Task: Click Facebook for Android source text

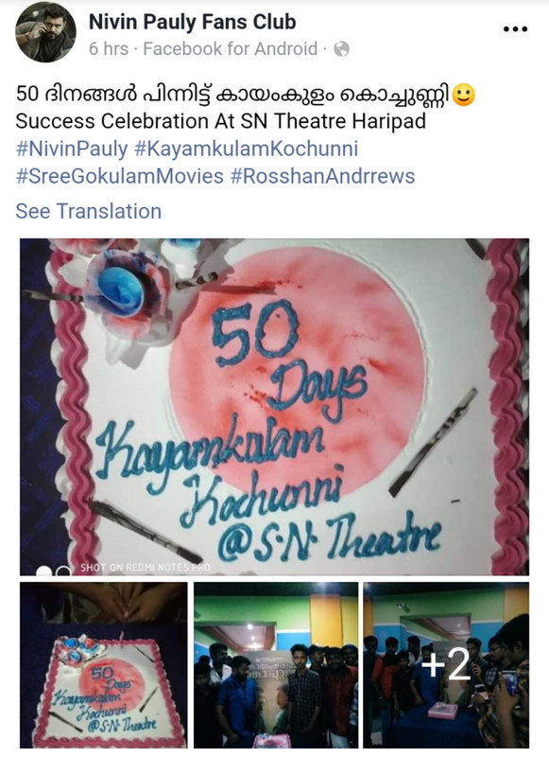Action: click(x=231, y=49)
